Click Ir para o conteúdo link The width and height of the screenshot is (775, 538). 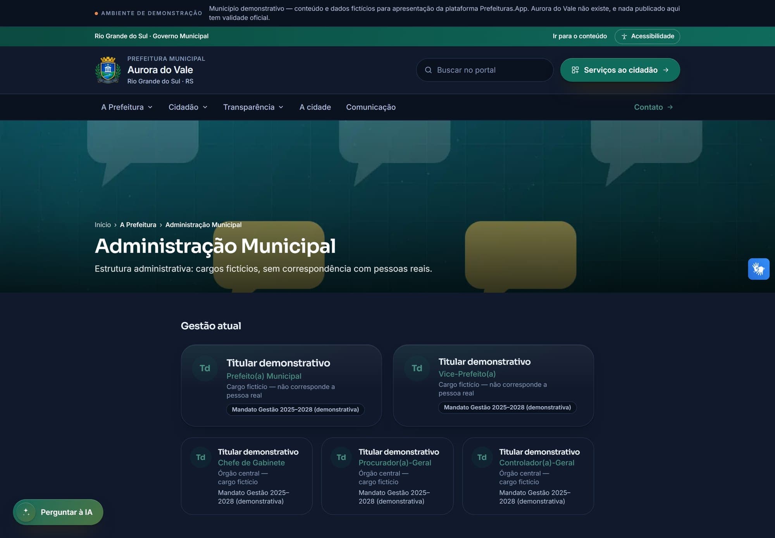[580, 36]
